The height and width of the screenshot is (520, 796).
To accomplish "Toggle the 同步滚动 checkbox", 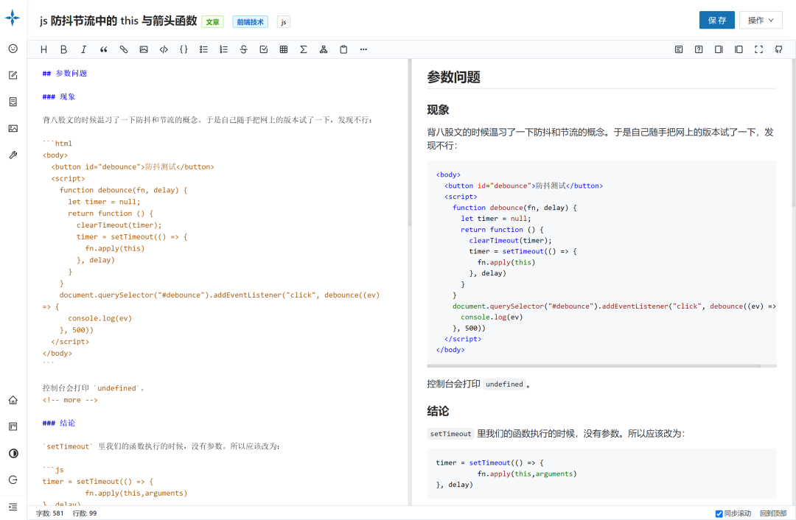I will (719, 513).
